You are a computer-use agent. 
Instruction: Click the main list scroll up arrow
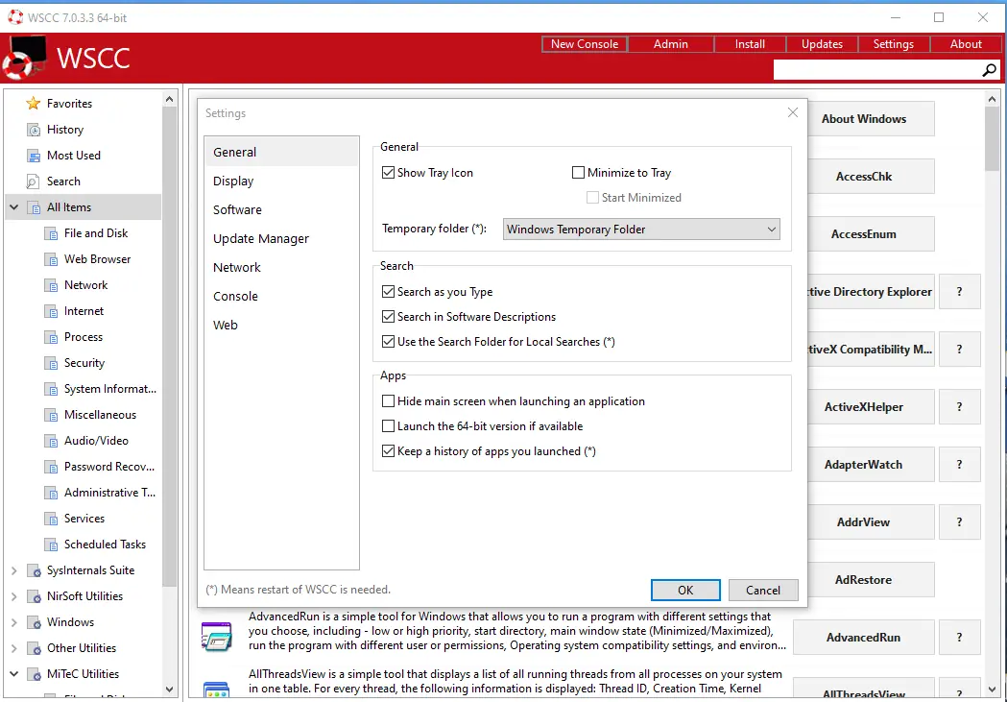[x=992, y=99]
